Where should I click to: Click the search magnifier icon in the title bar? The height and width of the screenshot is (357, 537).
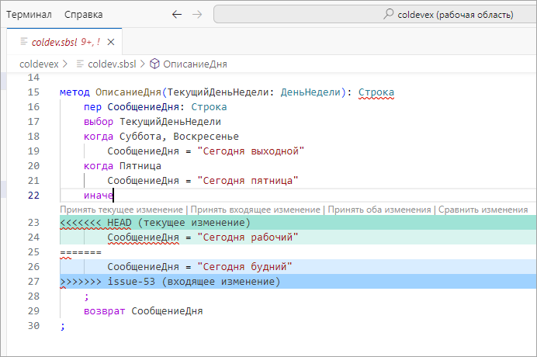[x=389, y=15]
